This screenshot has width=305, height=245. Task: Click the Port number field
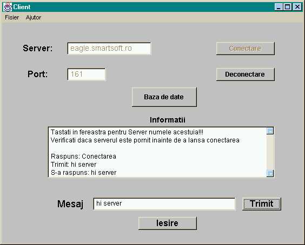tap(87, 74)
